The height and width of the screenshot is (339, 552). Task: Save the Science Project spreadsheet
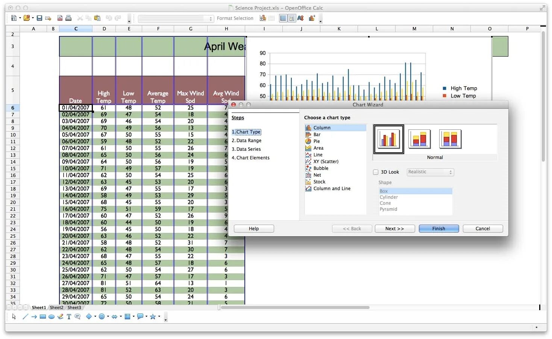click(x=40, y=18)
